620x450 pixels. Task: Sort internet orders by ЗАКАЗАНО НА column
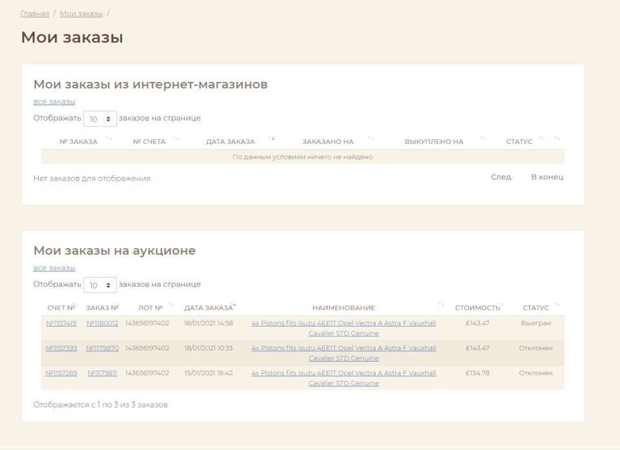[328, 141]
